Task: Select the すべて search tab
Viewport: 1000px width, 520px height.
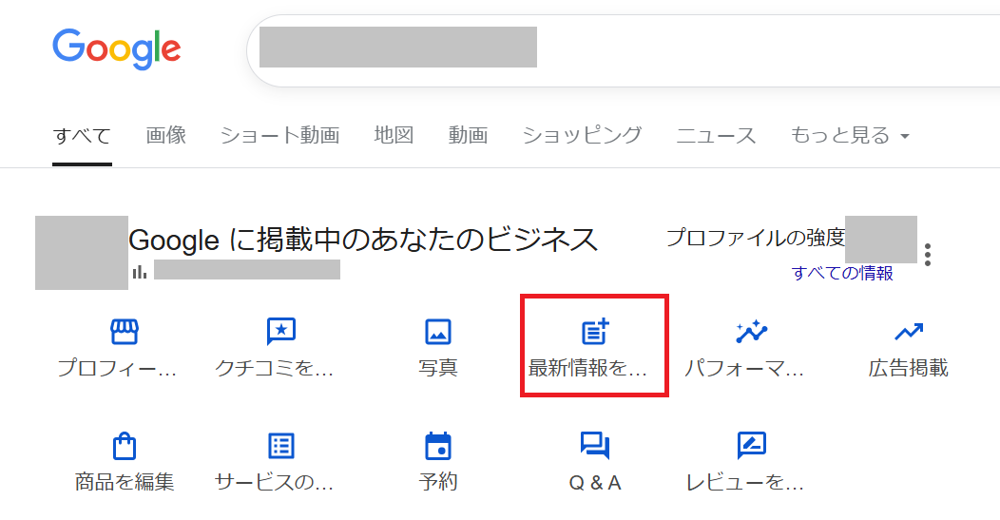Action: tap(82, 135)
